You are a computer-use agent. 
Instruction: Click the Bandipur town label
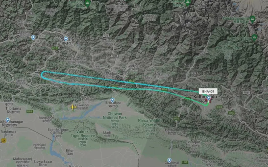[110, 74]
